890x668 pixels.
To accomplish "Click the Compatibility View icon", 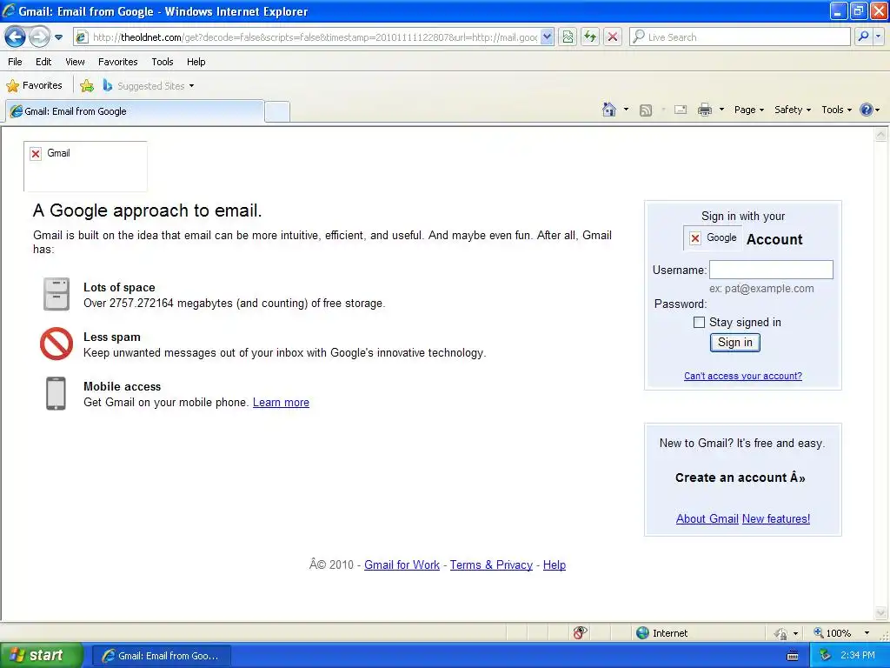I will click(x=568, y=37).
